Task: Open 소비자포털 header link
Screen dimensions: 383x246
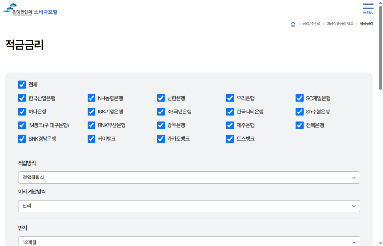Action: [45, 12]
